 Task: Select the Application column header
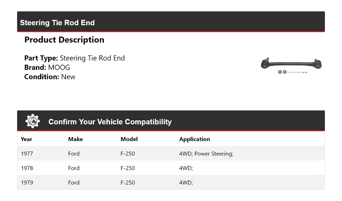pyautogui.click(x=195, y=139)
